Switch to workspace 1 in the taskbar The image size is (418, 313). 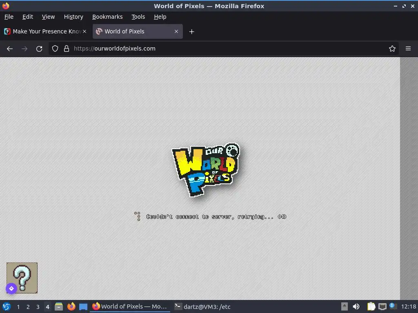pyautogui.click(x=18, y=307)
